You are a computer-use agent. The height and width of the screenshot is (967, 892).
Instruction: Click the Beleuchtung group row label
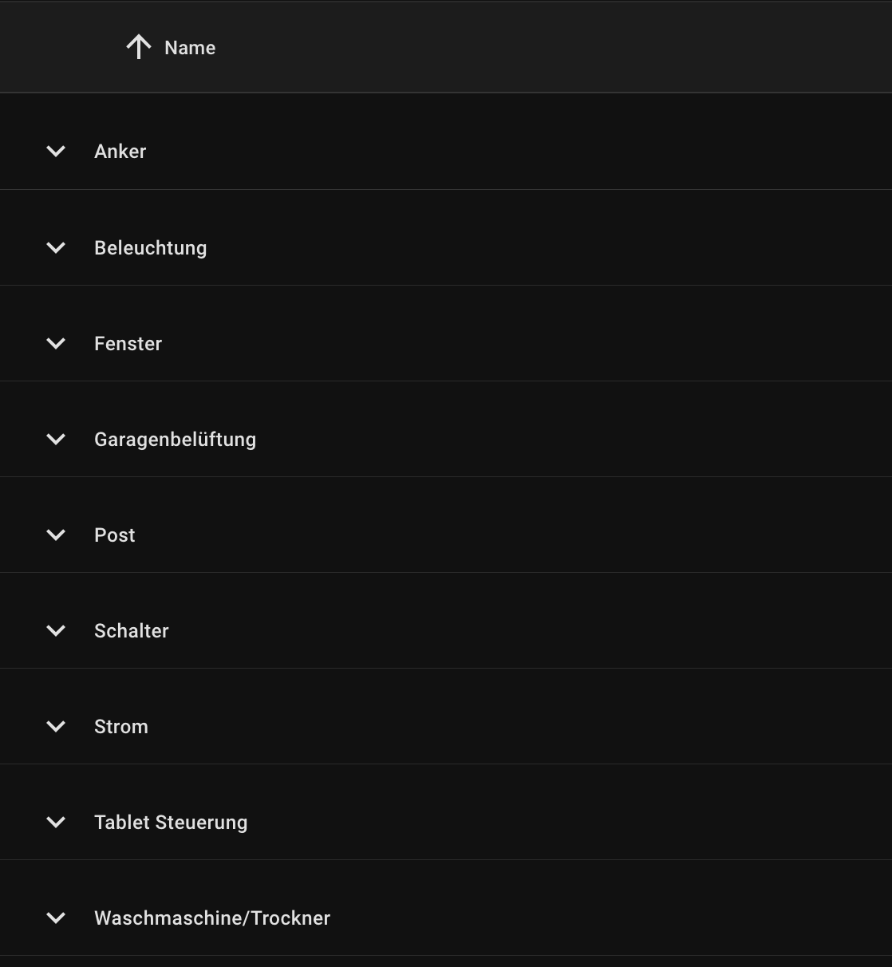point(150,248)
